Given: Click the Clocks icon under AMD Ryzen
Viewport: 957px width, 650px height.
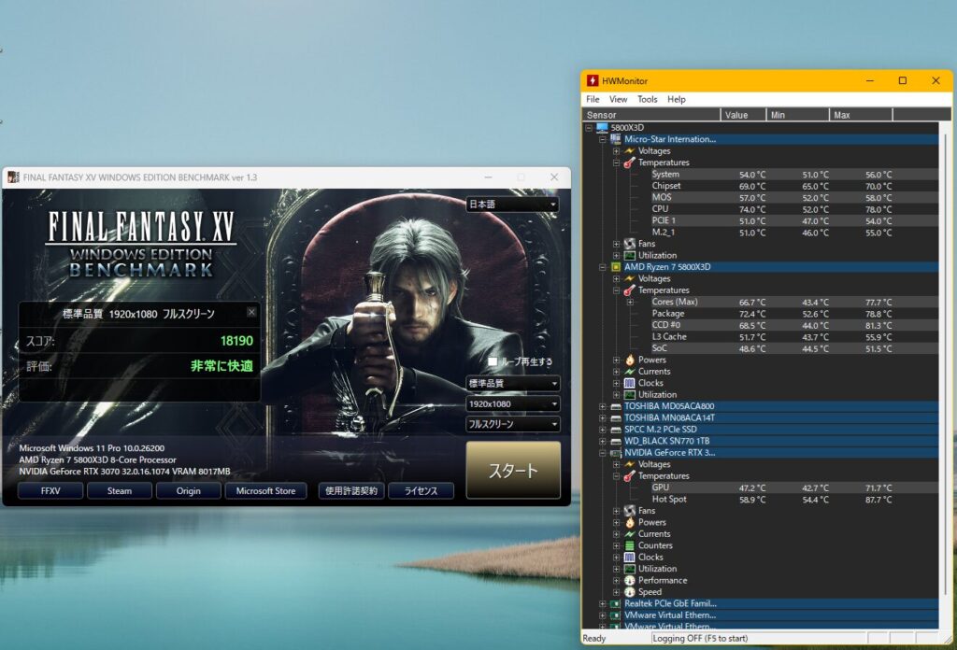Looking at the screenshot, I should (629, 383).
